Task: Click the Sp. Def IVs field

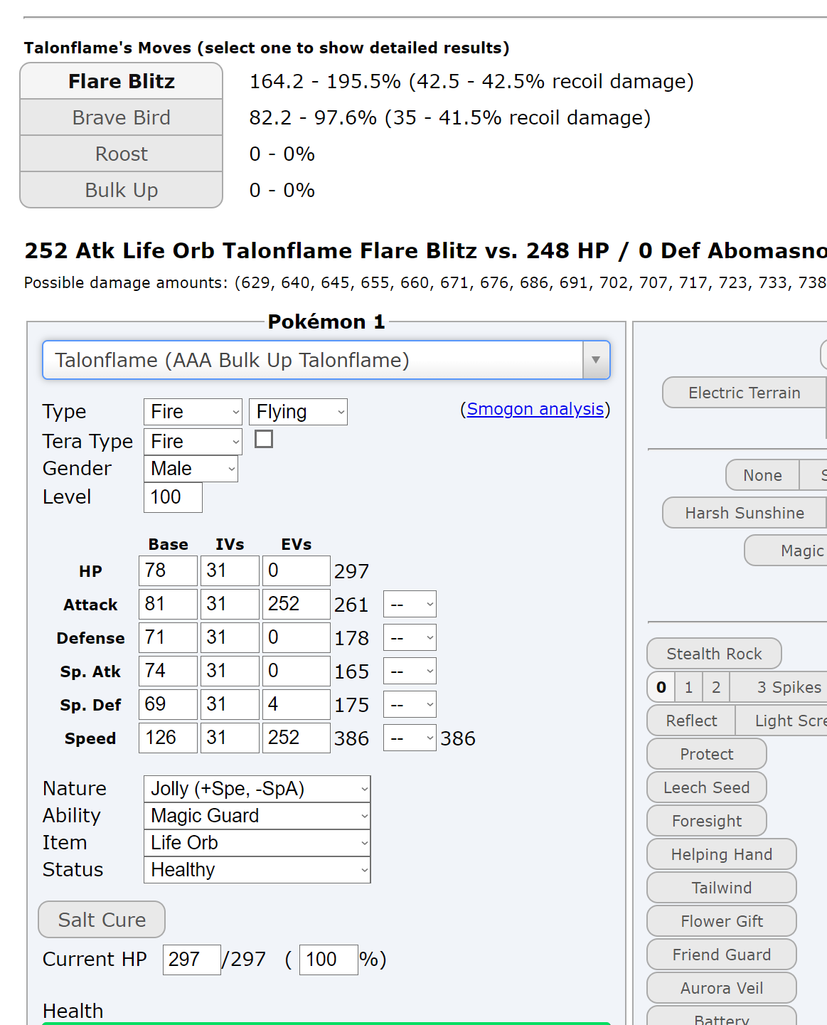Action: click(230, 704)
